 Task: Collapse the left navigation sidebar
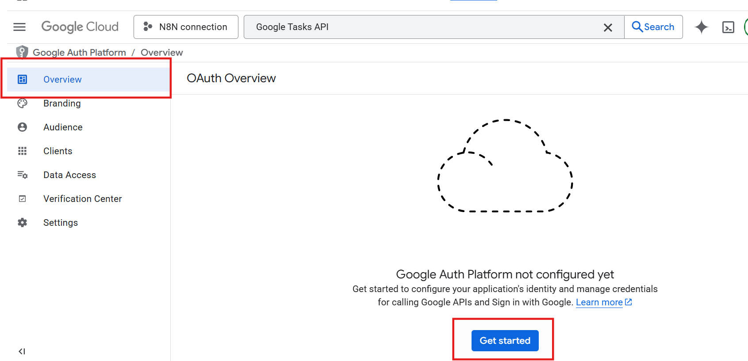22,351
